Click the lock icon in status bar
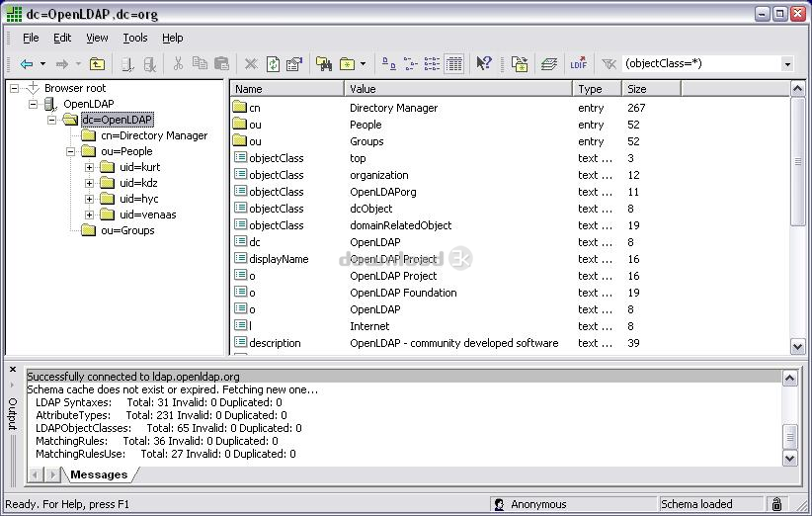Image resolution: width=812 pixels, height=516 pixels. pos(777,504)
